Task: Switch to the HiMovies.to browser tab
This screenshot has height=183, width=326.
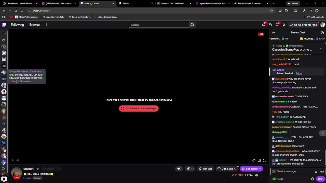Action: click(x=20, y=4)
